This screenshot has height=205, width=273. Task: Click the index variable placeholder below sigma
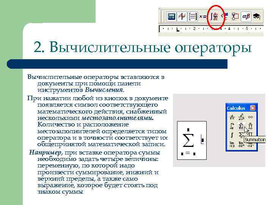[x=182, y=154]
